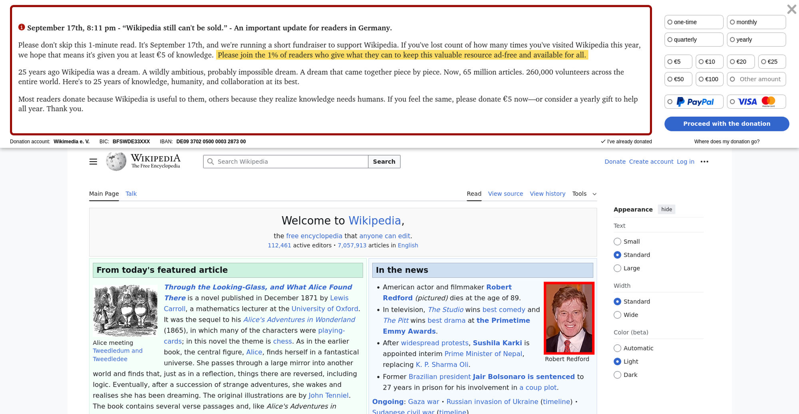Choose the €20 donation amount
This screenshot has height=414, width=799.
pos(741,62)
